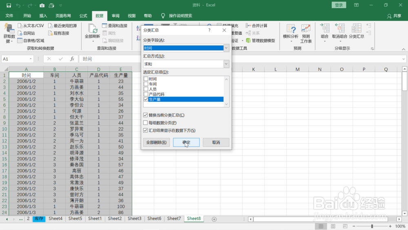408x230 pixels.
Task: Open 库存 worksheet tab
Action: [39, 219]
